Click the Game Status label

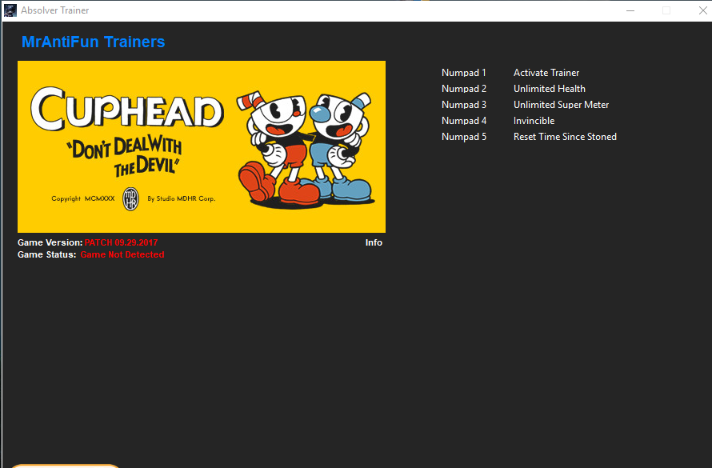tap(46, 254)
